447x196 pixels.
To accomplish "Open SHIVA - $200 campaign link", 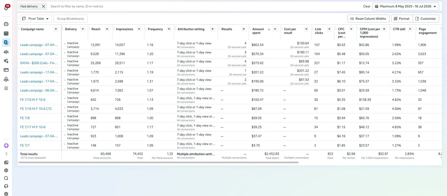I will click(x=39, y=63).
